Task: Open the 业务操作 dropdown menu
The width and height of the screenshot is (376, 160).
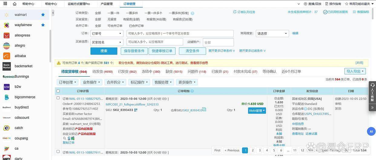Action: pyautogui.click(x=91, y=82)
